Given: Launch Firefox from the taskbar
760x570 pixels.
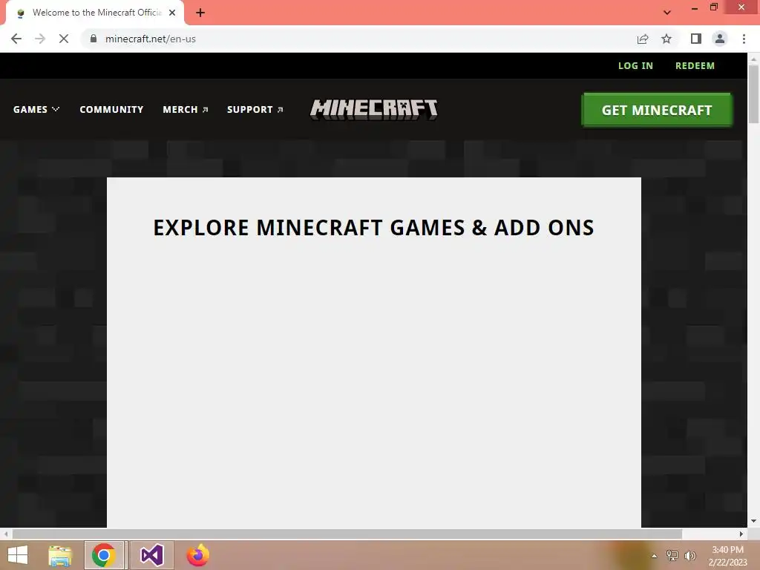Looking at the screenshot, I should tap(197, 555).
